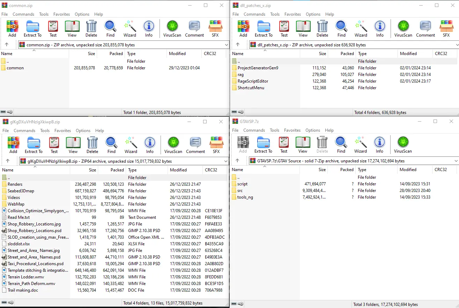Click Comment icon in dll_patches_x.zip window
The height and width of the screenshot is (308, 459).
(425, 29)
